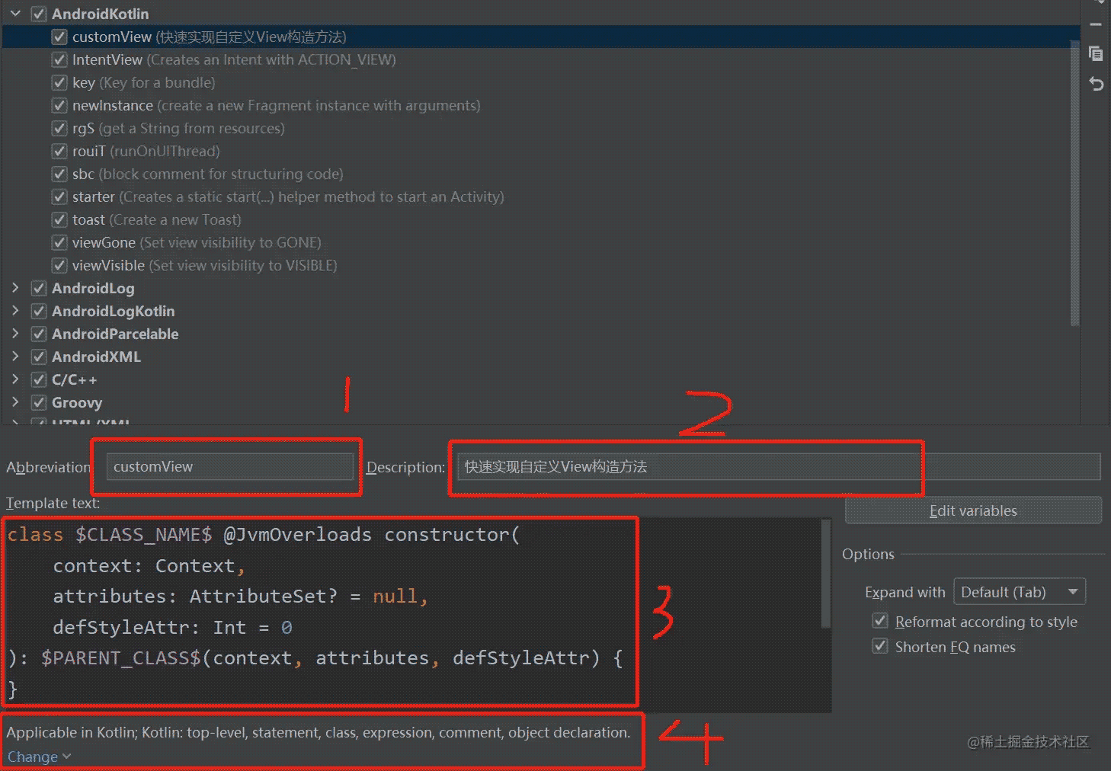Image resolution: width=1111 pixels, height=771 pixels.
Task: Click the Remove (minus) template icon
Action: click(1096, 25)
